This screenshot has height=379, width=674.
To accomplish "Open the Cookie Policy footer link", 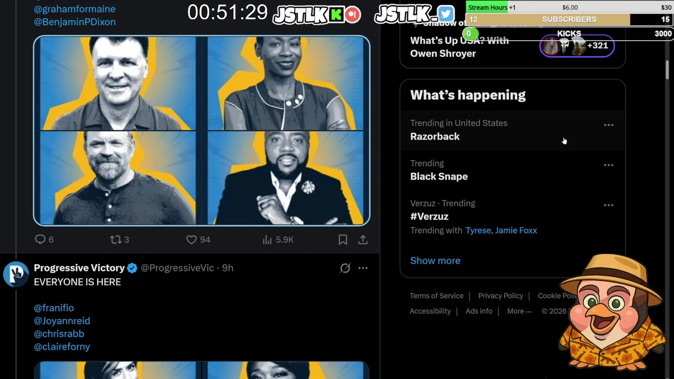I will coord(557,296).
